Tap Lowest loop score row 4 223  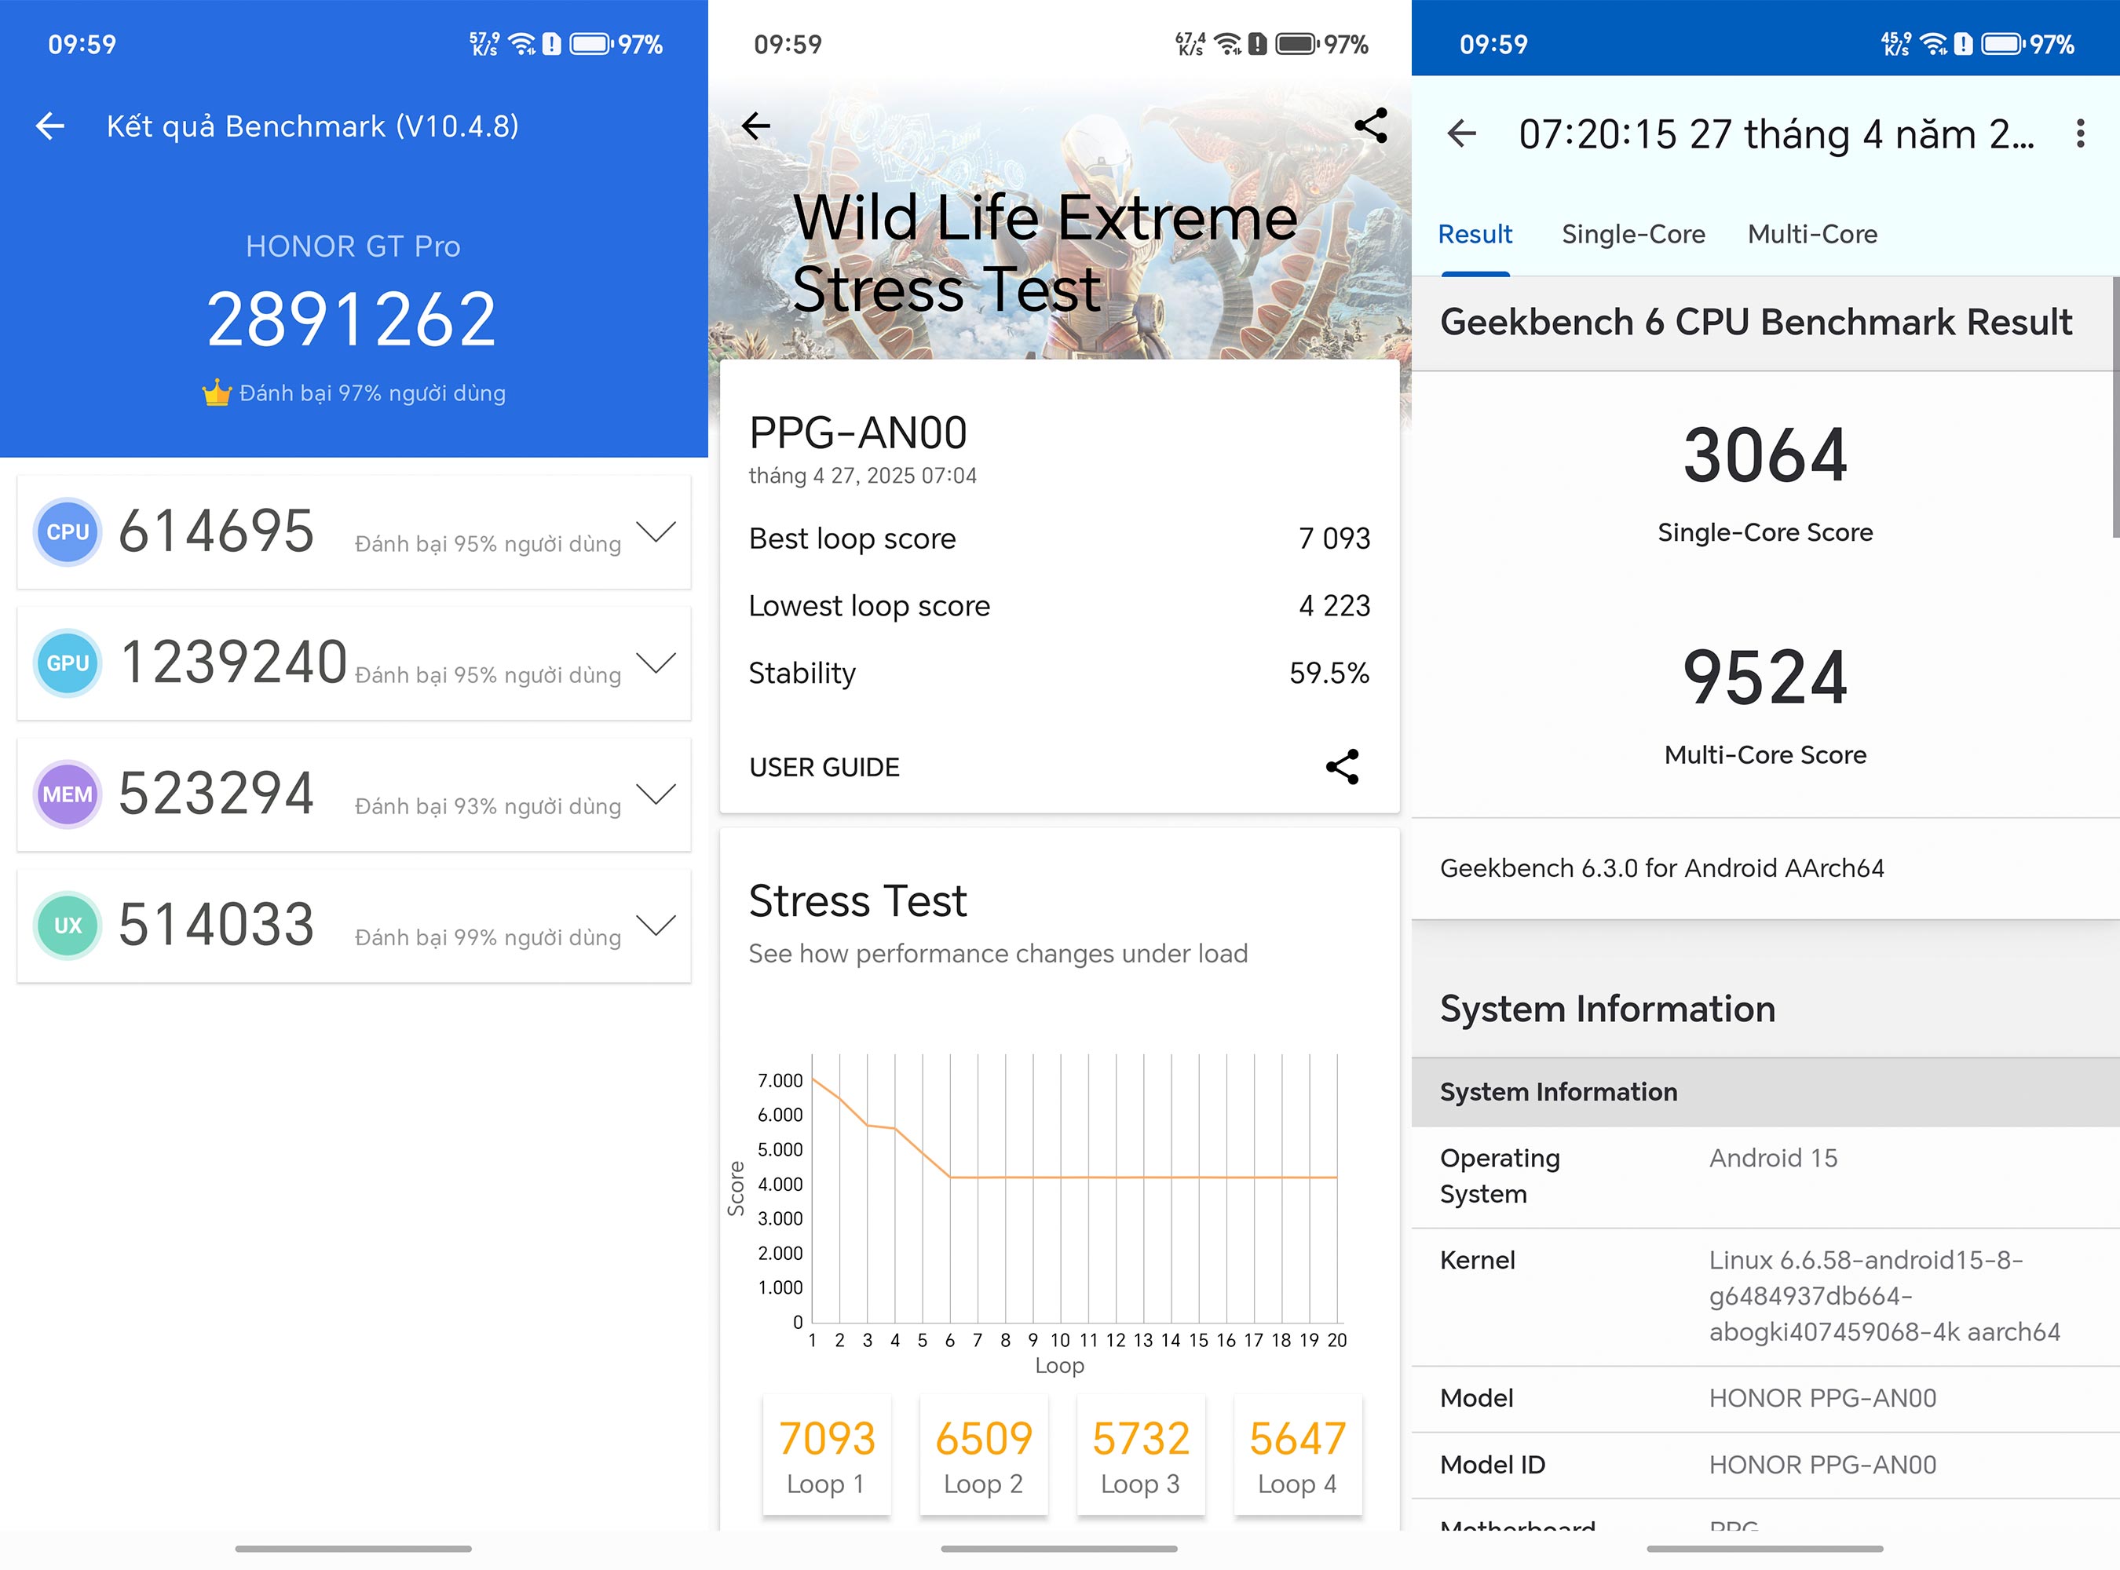1059,606
